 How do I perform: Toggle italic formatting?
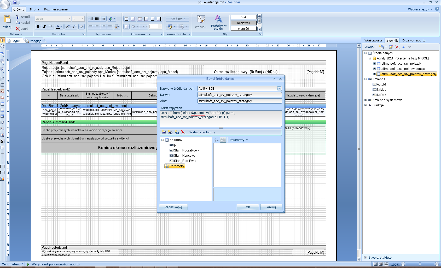[44, 26]
